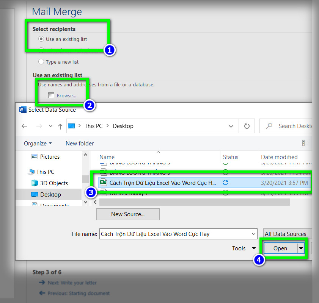Image resolution: width=319 pixels, height=303 pixels.
Task: Click the Back arrow in file dialog
Action: coord(25,126)
